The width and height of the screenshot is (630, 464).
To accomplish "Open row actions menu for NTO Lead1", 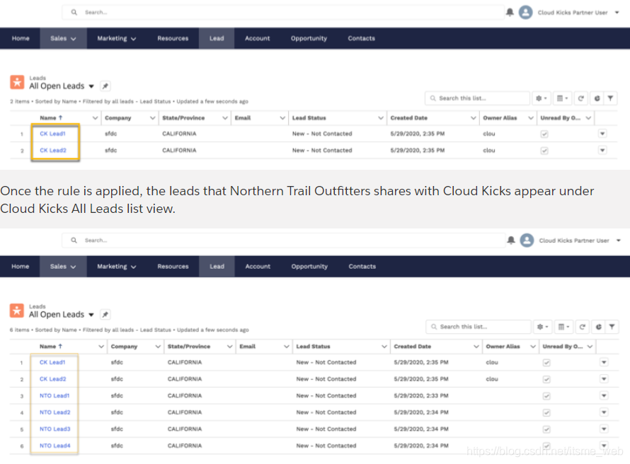I will [604, 396].
